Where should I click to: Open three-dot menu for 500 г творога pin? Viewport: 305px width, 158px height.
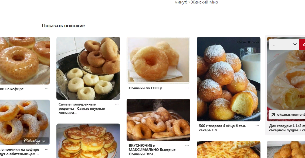point(257,126)
